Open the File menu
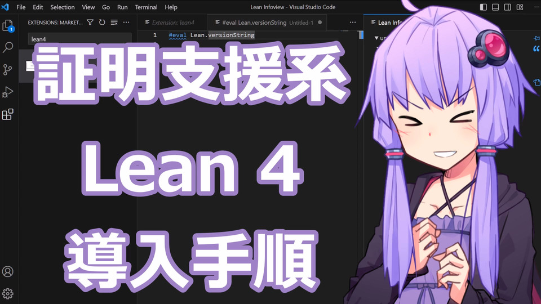Viewport: 541px width, 304px height. [x=21, y=7]
